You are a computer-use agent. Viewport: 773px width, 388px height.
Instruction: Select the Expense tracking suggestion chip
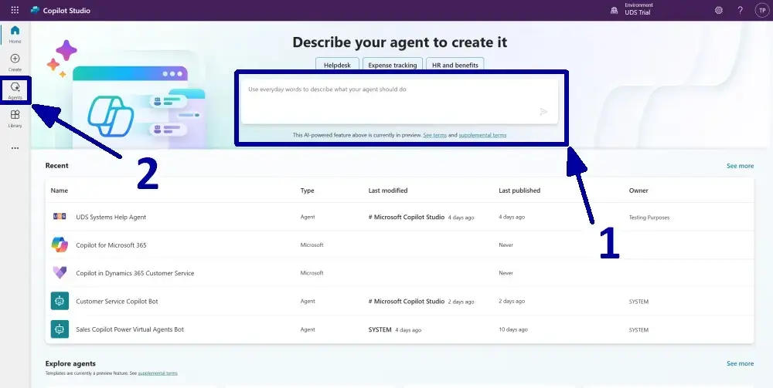(x=393, y=65)
